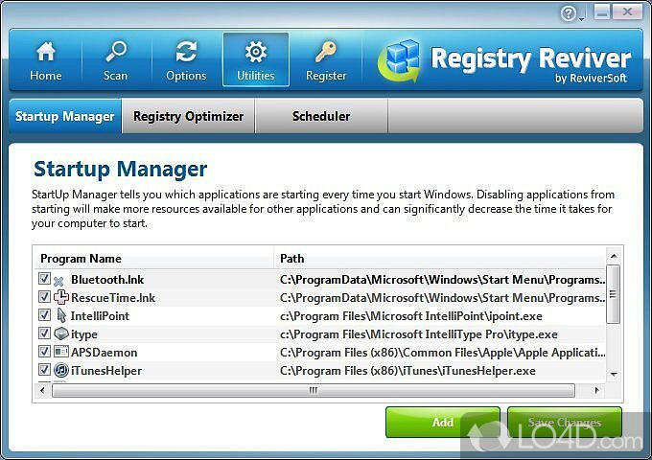The width and height of the screenshot is (652, 460).
Task: Click the IntelliPoint cursor icon
Action: [61, 315]
